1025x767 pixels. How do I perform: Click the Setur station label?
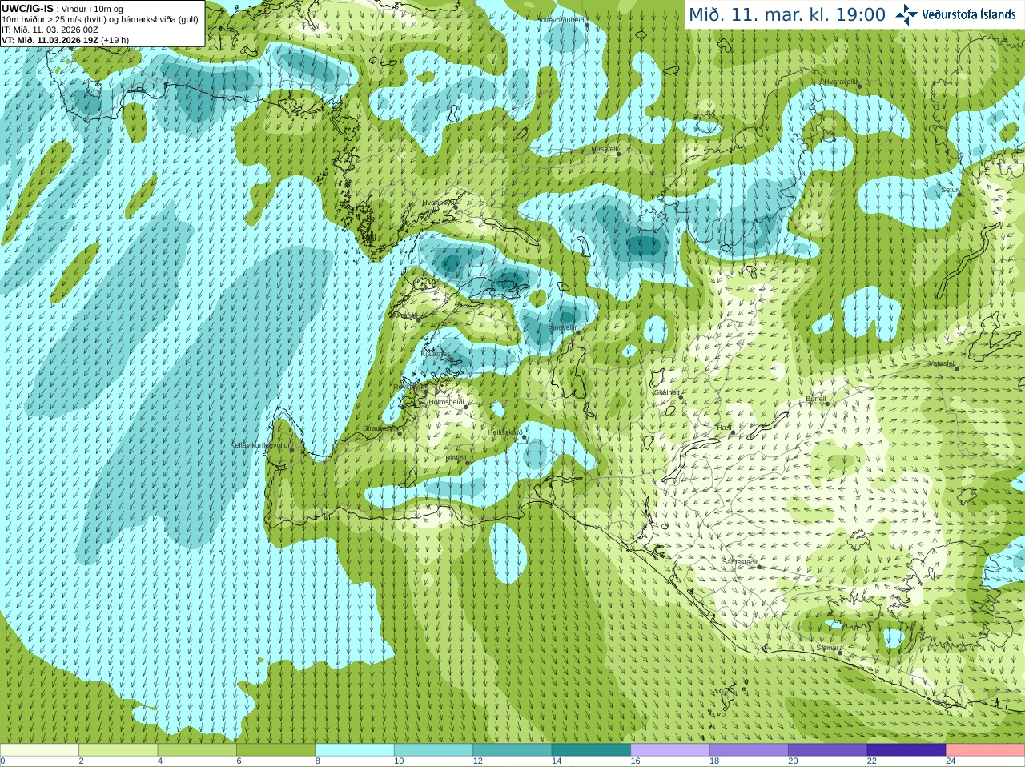[950, 190]
